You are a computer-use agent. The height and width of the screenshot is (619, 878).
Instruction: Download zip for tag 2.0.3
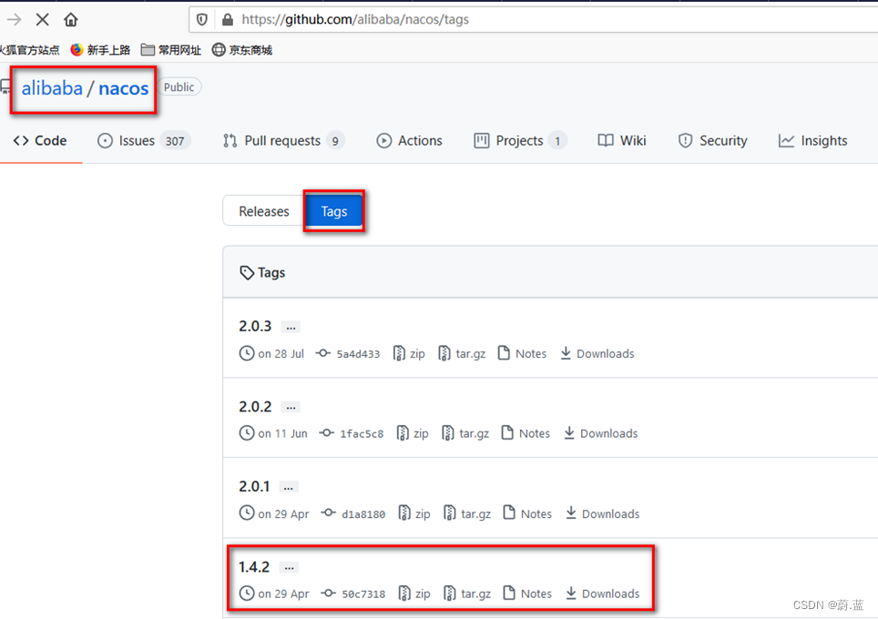409,354
